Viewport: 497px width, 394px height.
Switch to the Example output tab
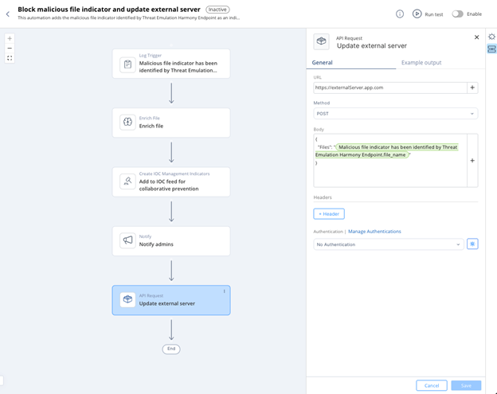tap(421, 62)
